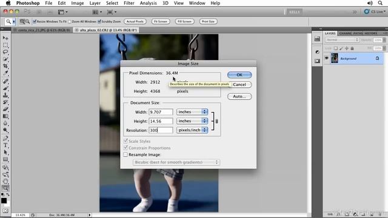Toggle Resize Windows To Fit checkbox

(x=35, y=22)
